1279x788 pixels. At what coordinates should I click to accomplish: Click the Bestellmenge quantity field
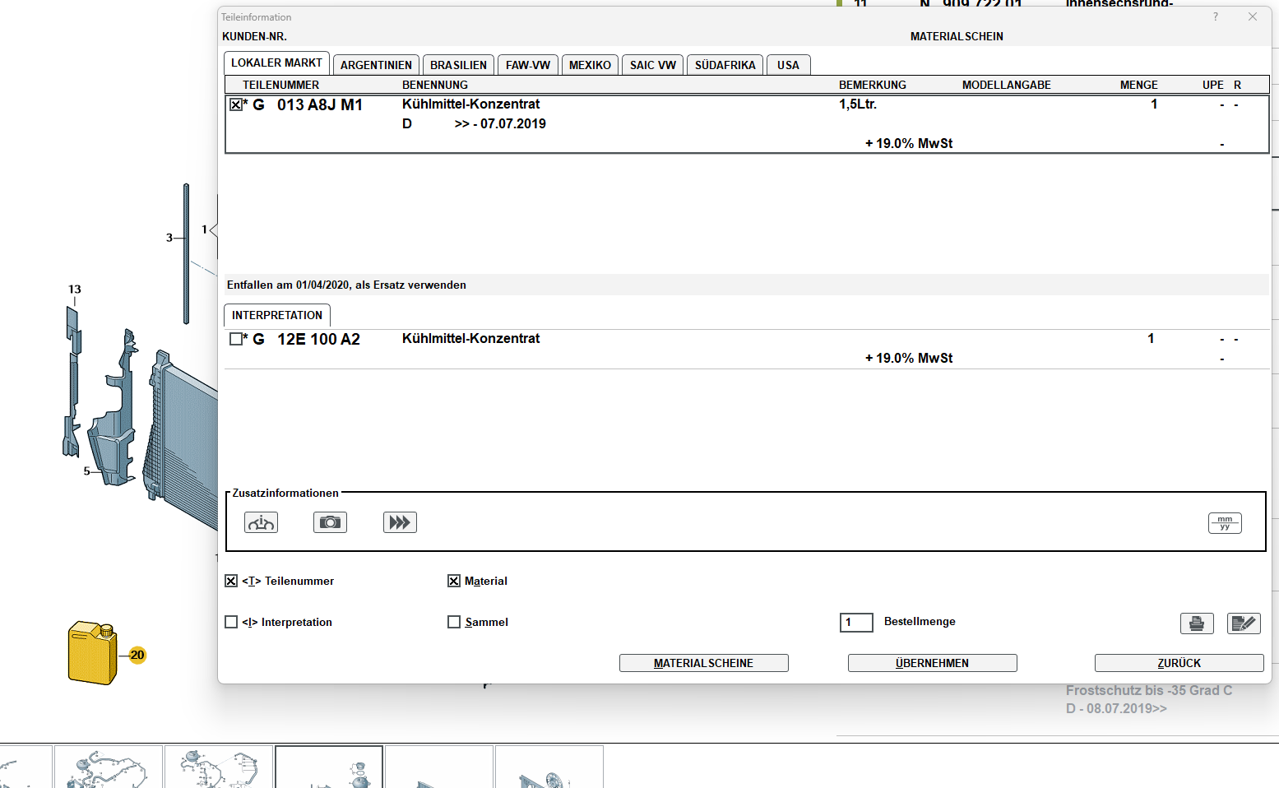[x=856, y=622]
